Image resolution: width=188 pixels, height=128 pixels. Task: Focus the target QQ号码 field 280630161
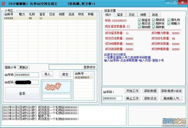click(113, 98)
